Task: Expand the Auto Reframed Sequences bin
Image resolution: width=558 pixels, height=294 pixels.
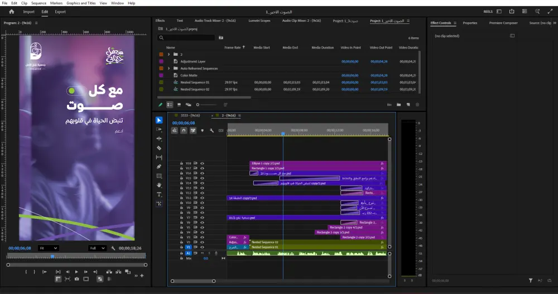Action: pos(169,68)
